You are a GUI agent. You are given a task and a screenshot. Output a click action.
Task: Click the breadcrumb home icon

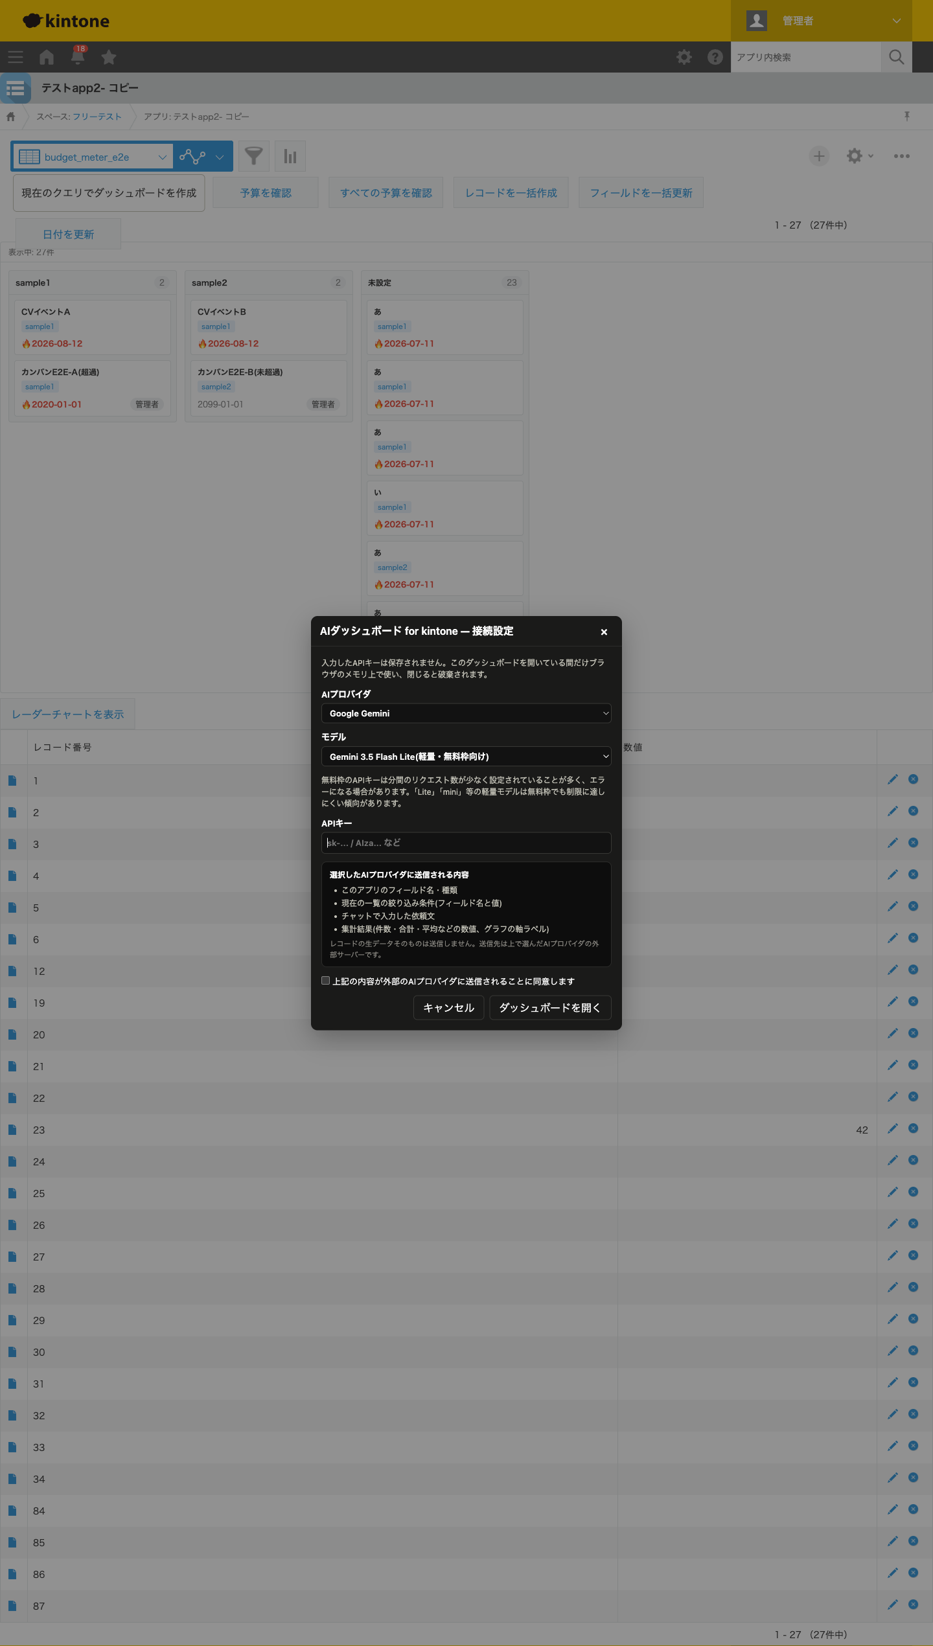click(x=10, y=117)
